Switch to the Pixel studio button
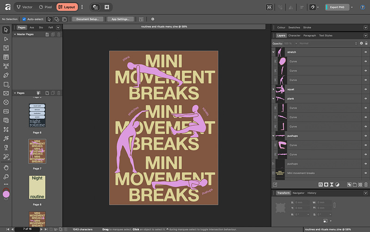This screenshot has height=232, width=370. click(45, 7)
